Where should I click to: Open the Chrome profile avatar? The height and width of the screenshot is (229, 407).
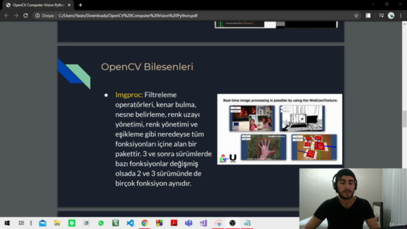pos(391,15)
